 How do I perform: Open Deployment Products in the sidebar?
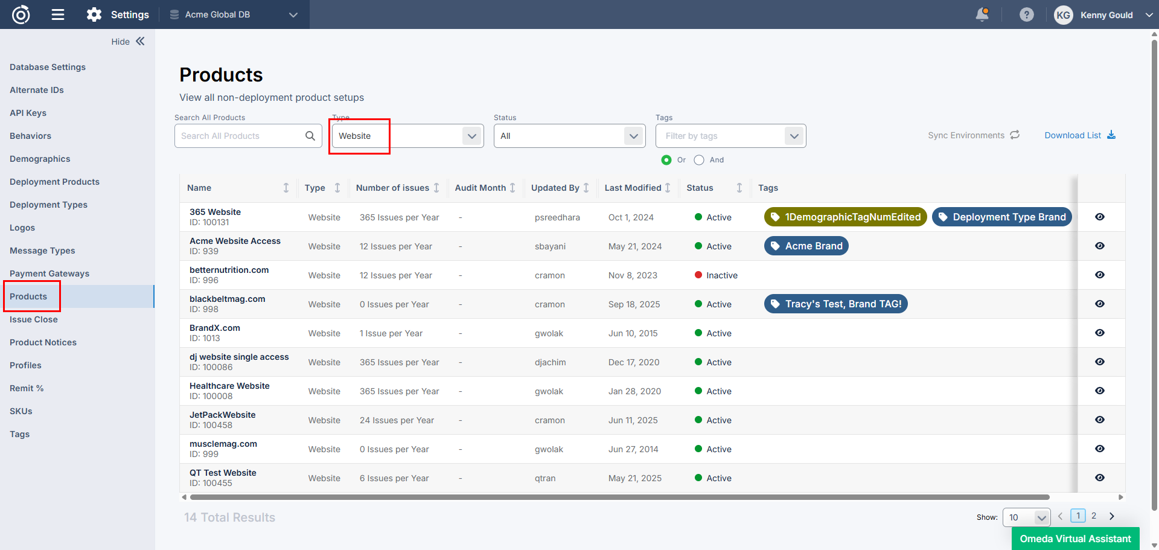point(54,182)
